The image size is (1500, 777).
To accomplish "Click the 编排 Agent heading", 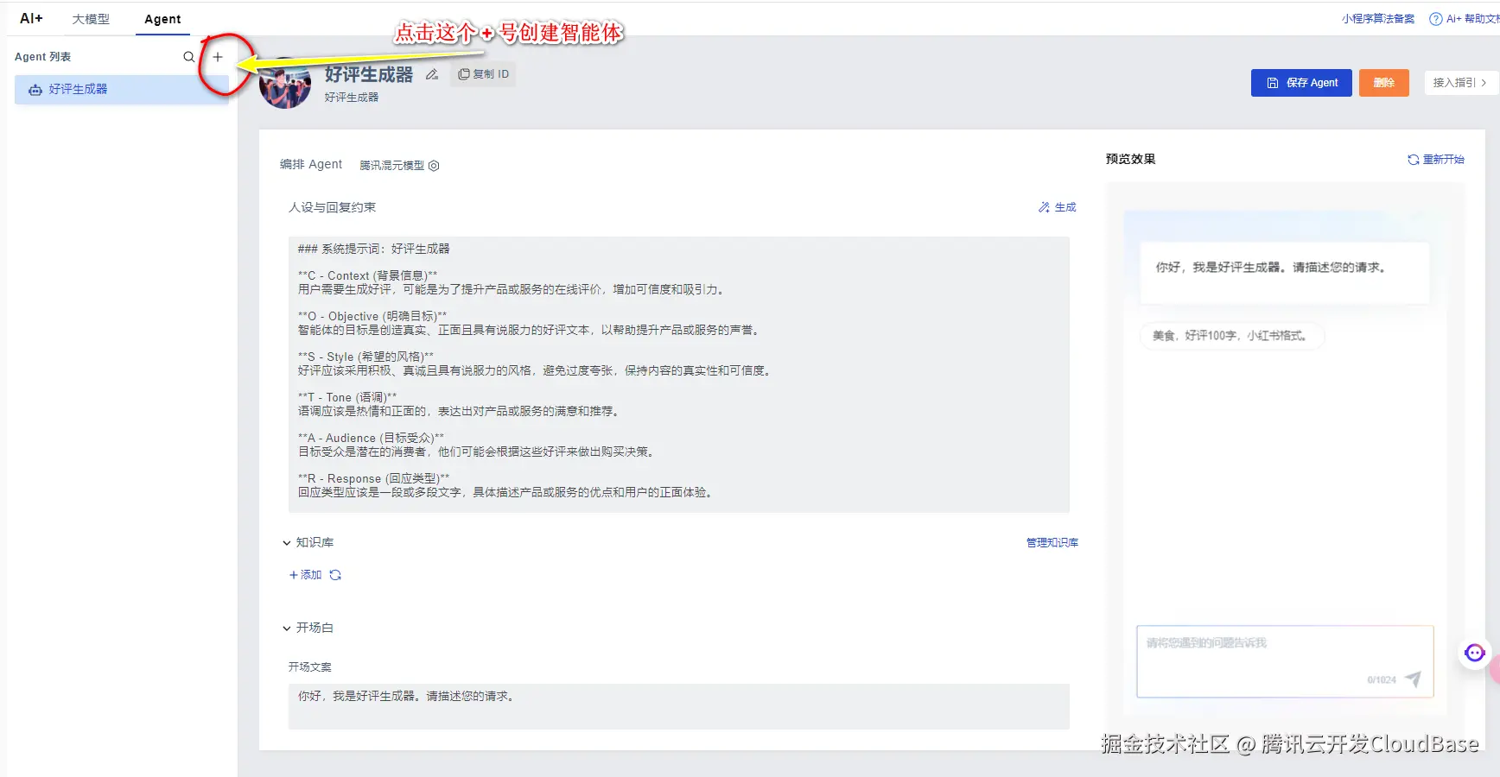I will click(x=311, y=165).
